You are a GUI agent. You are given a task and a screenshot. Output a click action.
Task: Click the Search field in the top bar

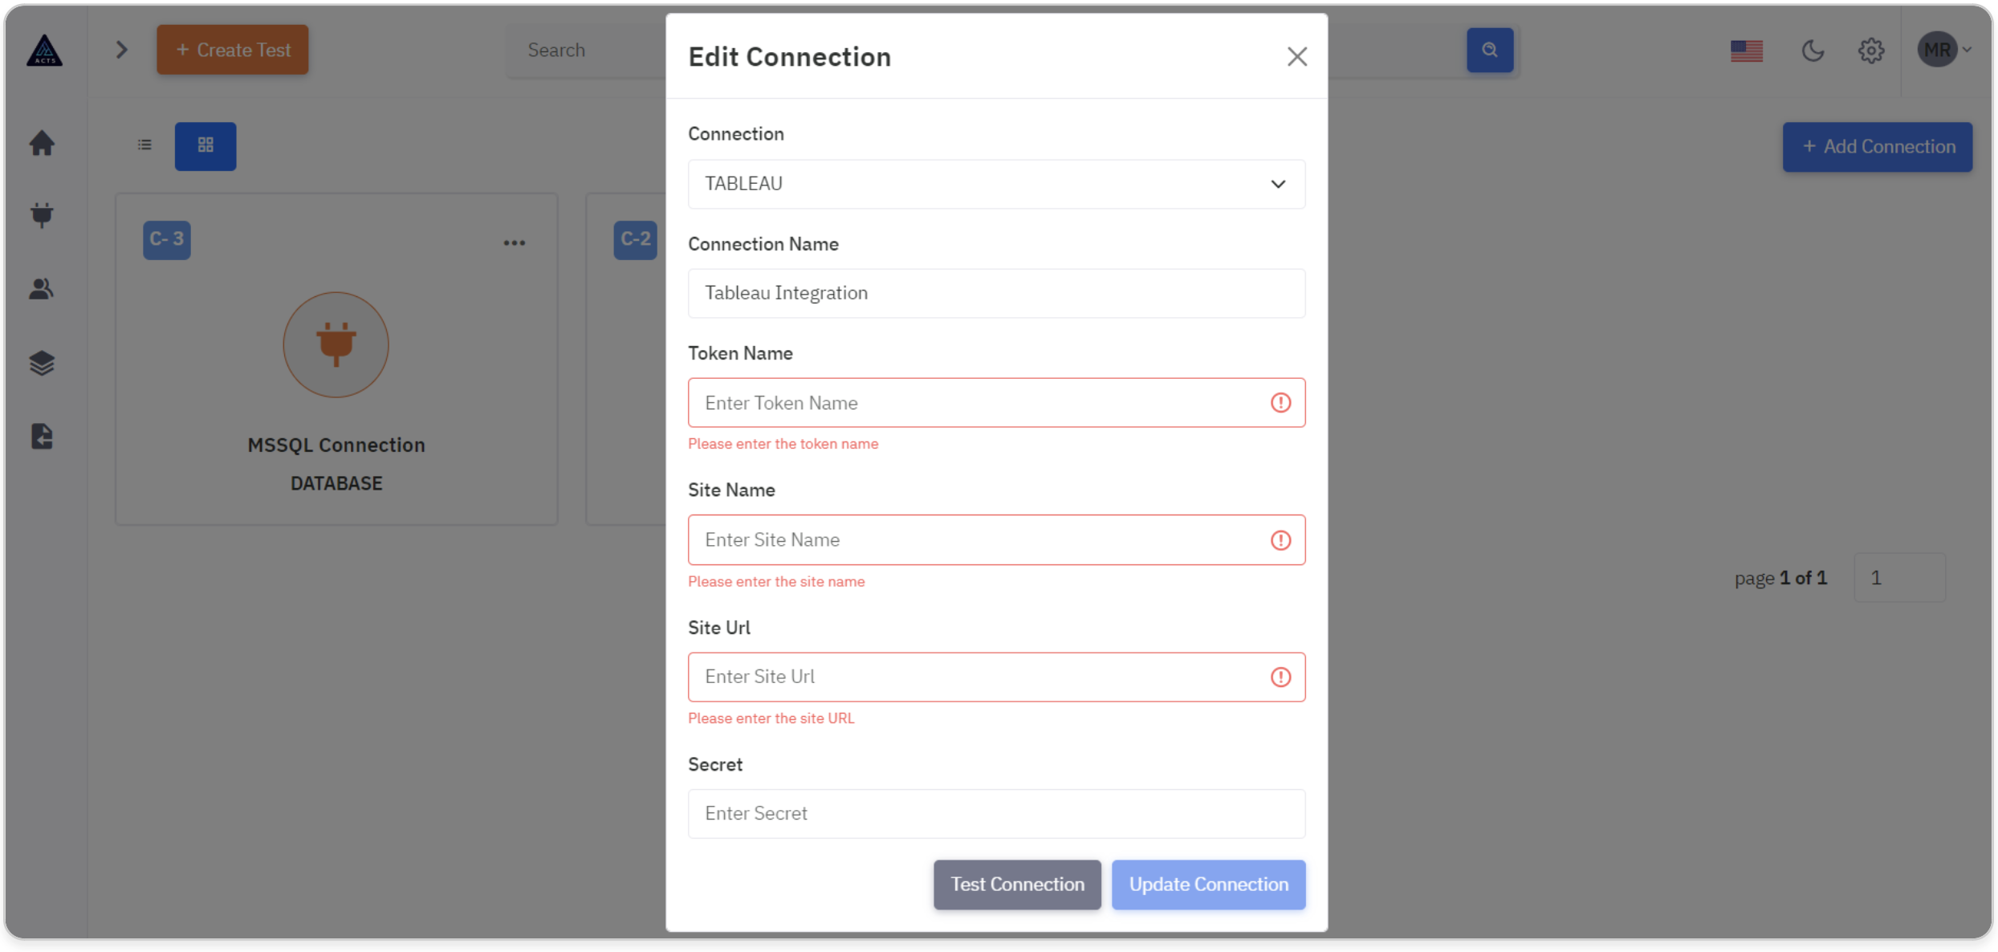586,50
